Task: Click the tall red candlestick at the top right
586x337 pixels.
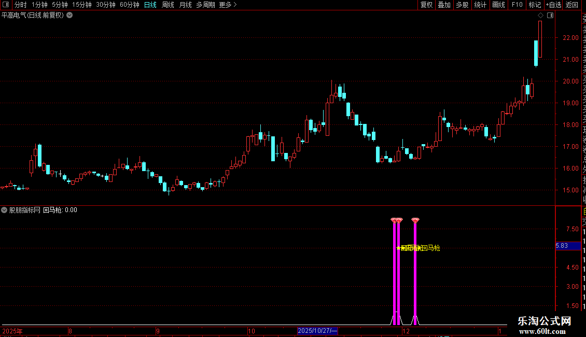Action: point(540,39)
